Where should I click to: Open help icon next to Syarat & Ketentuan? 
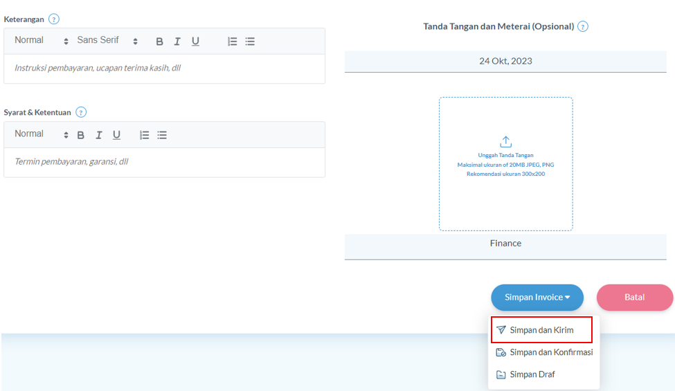point(81,112)
